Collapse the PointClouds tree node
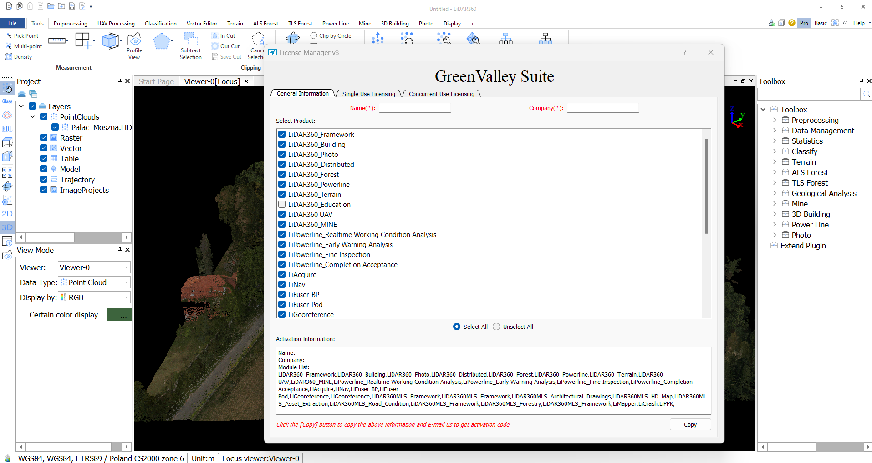 pos(33,116)
